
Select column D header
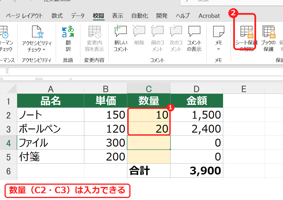[x=197, y=89]
